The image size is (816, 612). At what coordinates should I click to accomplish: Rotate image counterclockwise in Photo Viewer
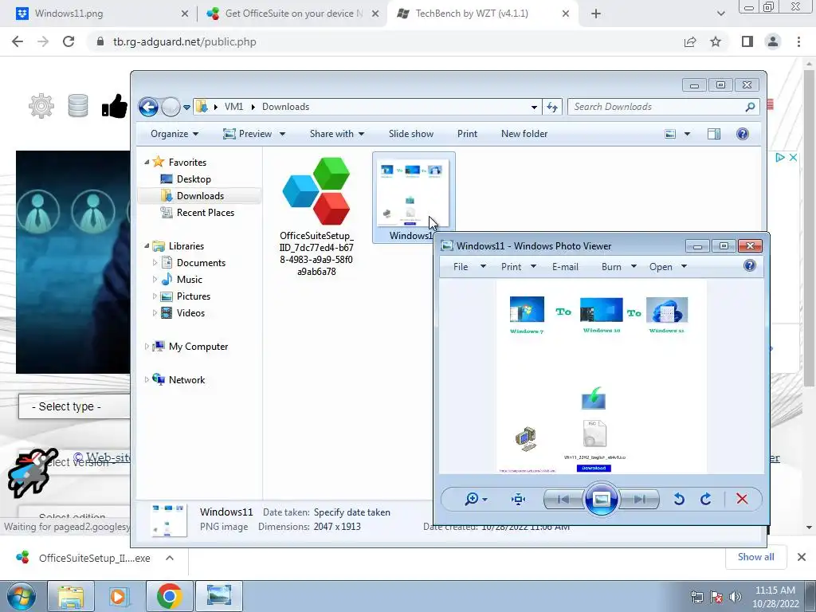click(679, 499)
